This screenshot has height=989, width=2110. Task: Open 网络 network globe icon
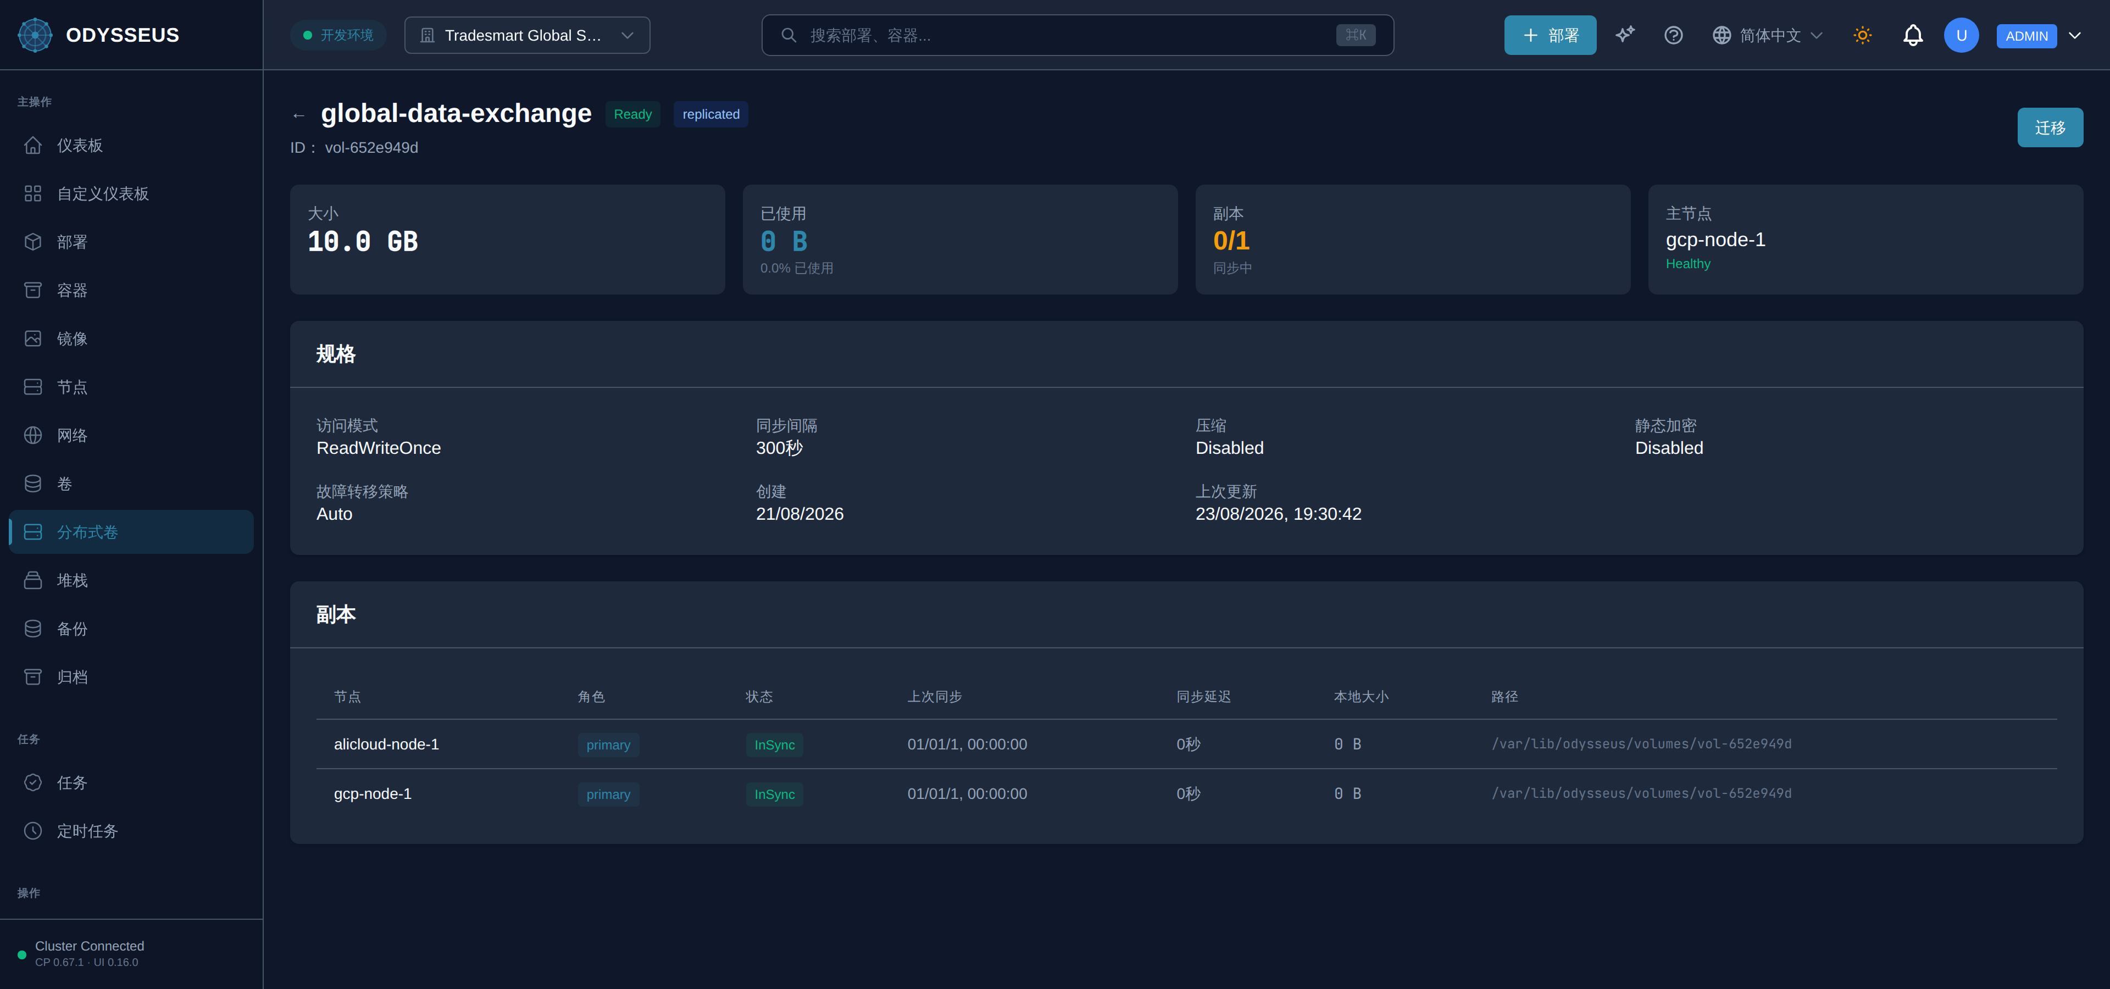(33, 436)
